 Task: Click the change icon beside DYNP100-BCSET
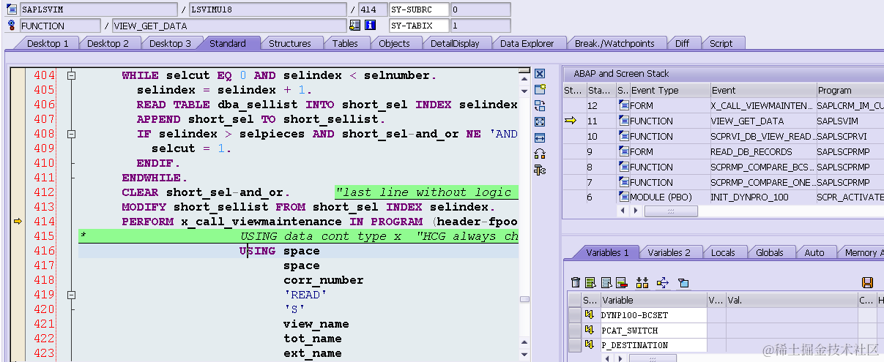pyautogui.click(x=588, y=315)
